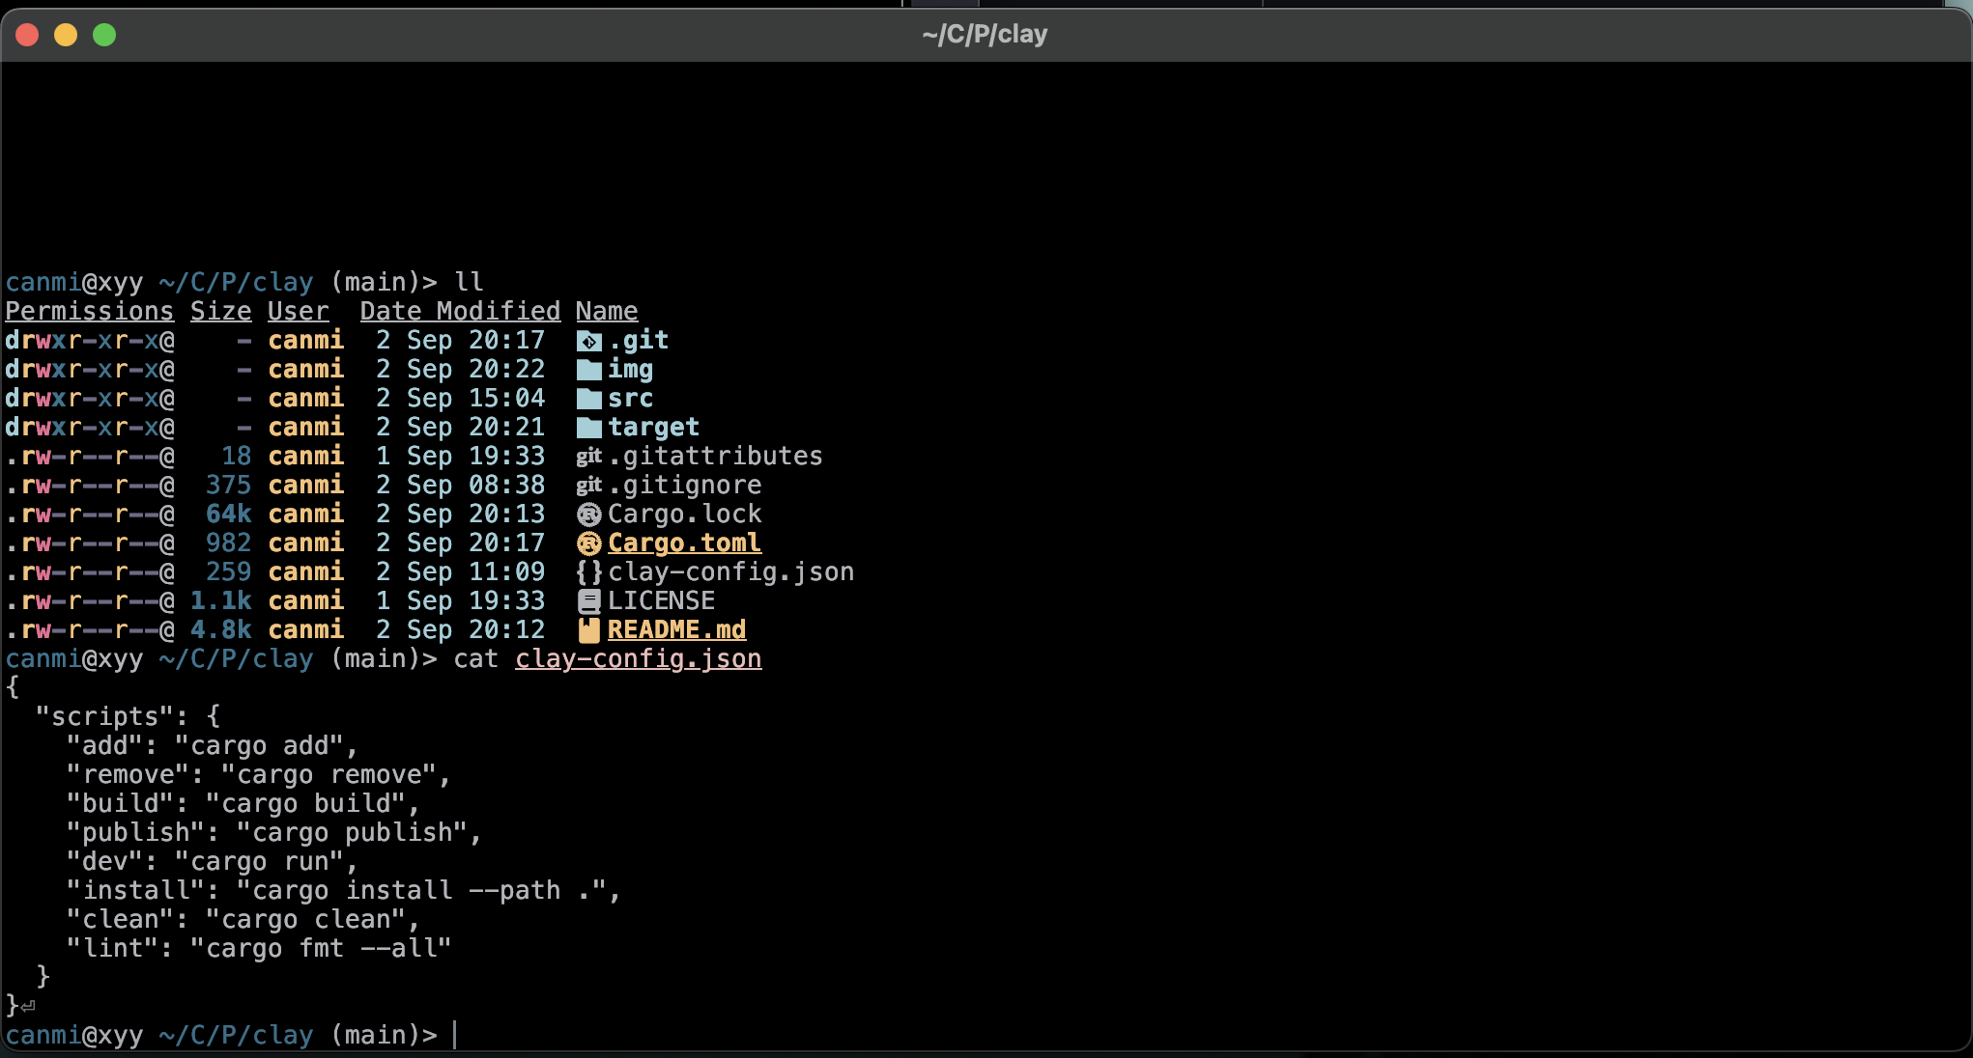Click the LICENSE file document icon
Screen dimensions: 1973x1058
(588, 601)
